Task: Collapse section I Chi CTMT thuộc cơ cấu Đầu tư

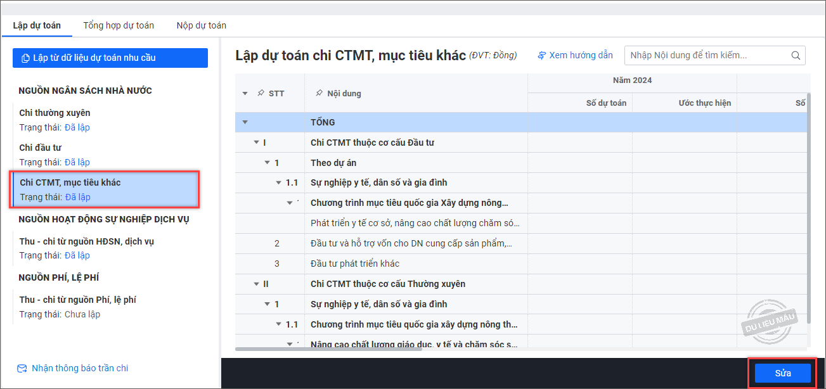Action: coord(256,143)
